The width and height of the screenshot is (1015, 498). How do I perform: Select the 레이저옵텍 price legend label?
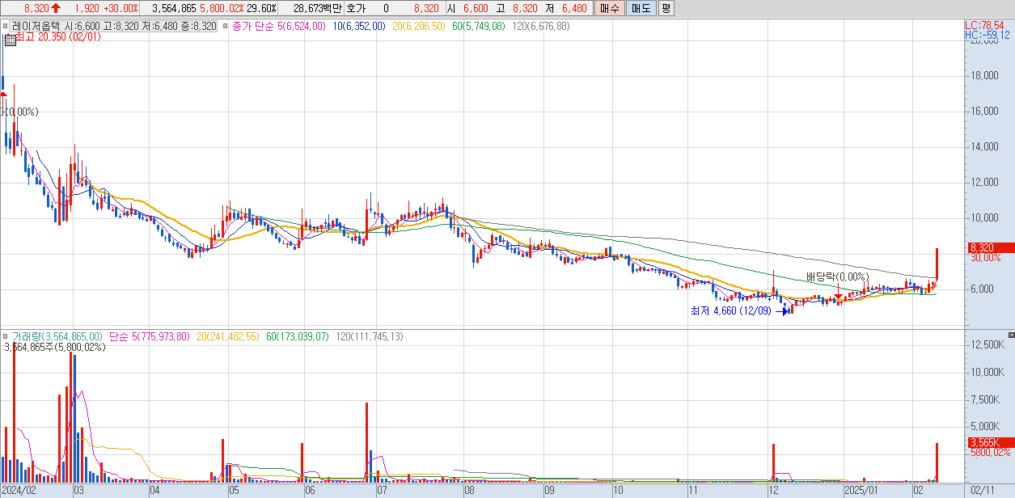[x=115, y=27]
